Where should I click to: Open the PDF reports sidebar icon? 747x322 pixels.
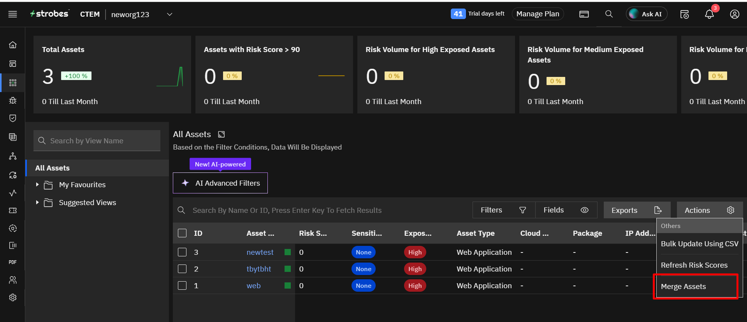[x=13, y=262]
